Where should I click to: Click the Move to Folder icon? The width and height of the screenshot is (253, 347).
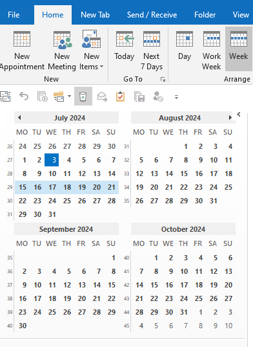tap(59, 96)
